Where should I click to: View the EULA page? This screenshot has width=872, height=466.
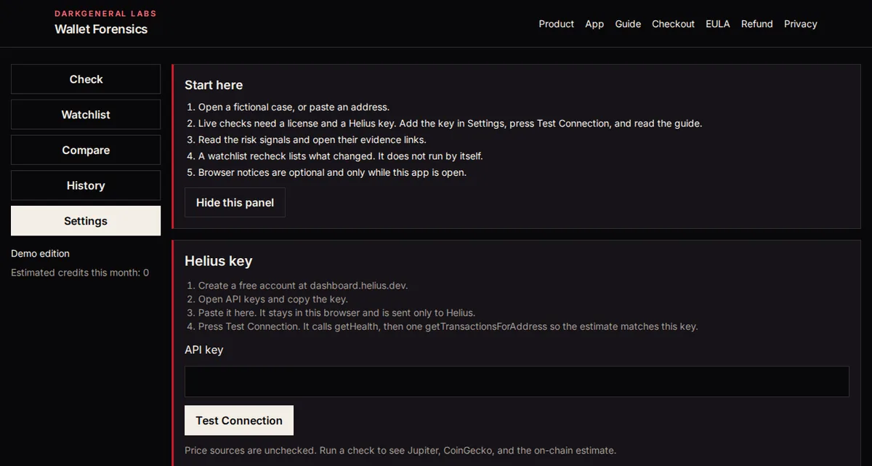click(x=718, y=24)
